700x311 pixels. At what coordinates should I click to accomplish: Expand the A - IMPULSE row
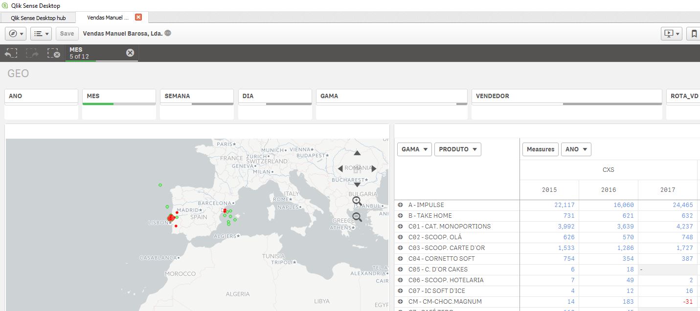coord(400,205)
